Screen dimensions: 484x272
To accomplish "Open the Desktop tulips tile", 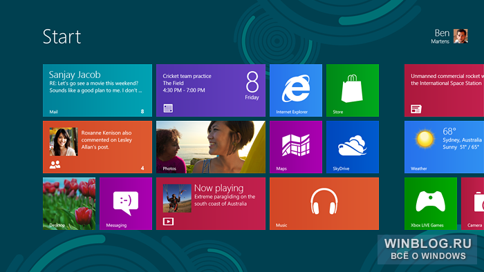I will click(69, 204).
